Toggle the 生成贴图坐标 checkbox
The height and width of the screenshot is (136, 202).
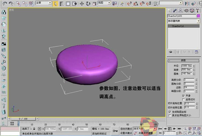(170, 112)
